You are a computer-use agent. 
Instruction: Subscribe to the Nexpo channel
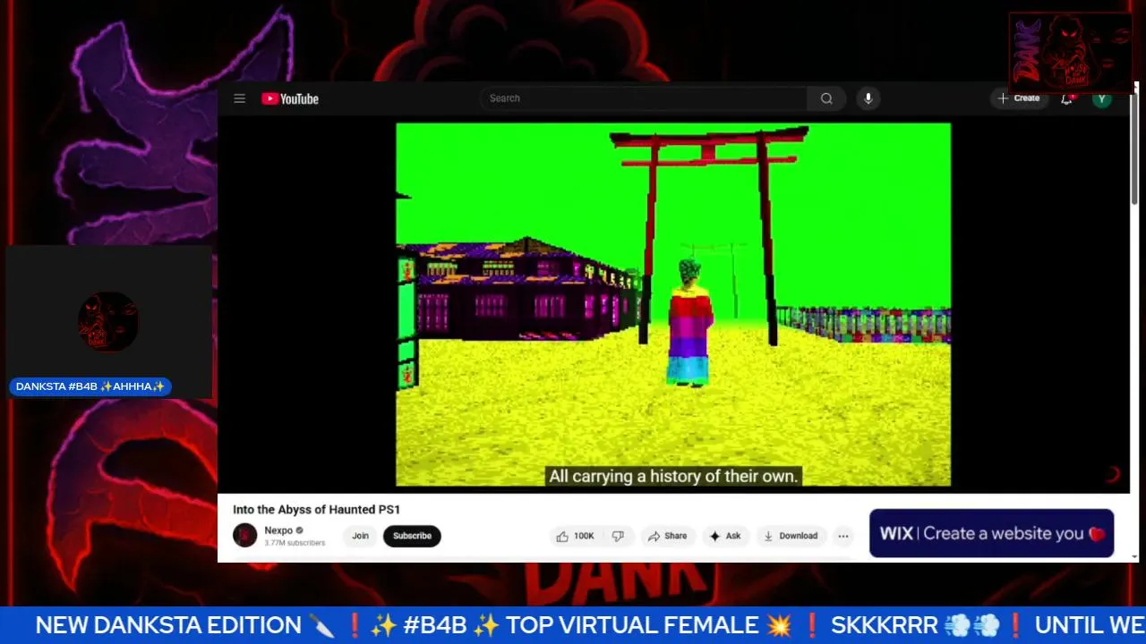pos(412,536)
